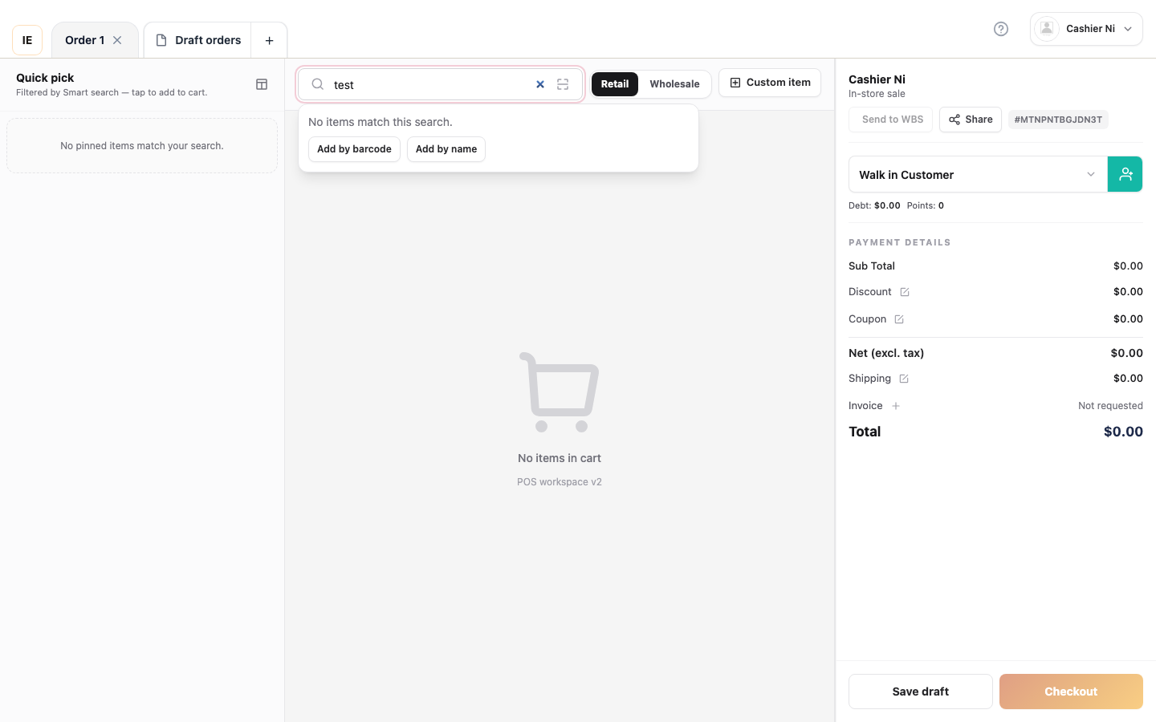Open the Cashier Ni account menu
The width and height of the screenshot is (1156, 722).
coord(1086,29)
